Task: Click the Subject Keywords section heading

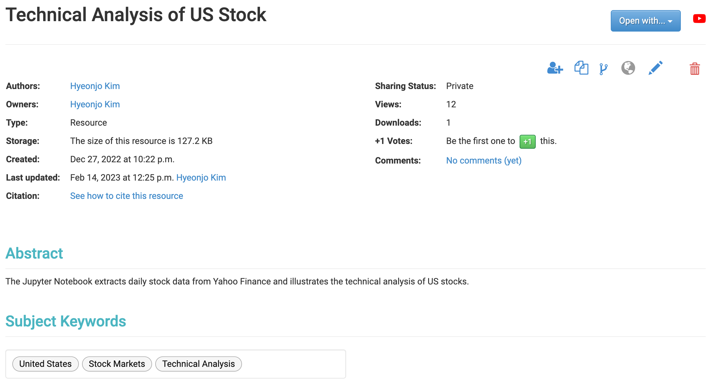Action: [66, 321]
